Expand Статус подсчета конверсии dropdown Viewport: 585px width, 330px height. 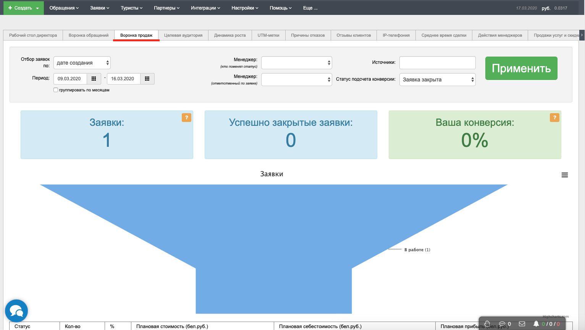437,80
